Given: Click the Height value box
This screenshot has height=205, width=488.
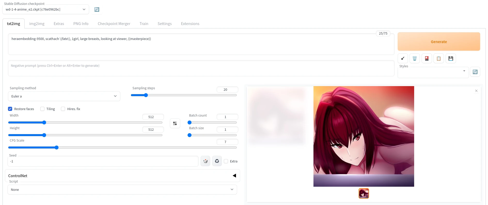Looking at the screenshot, I should click(x=153, y=129).
